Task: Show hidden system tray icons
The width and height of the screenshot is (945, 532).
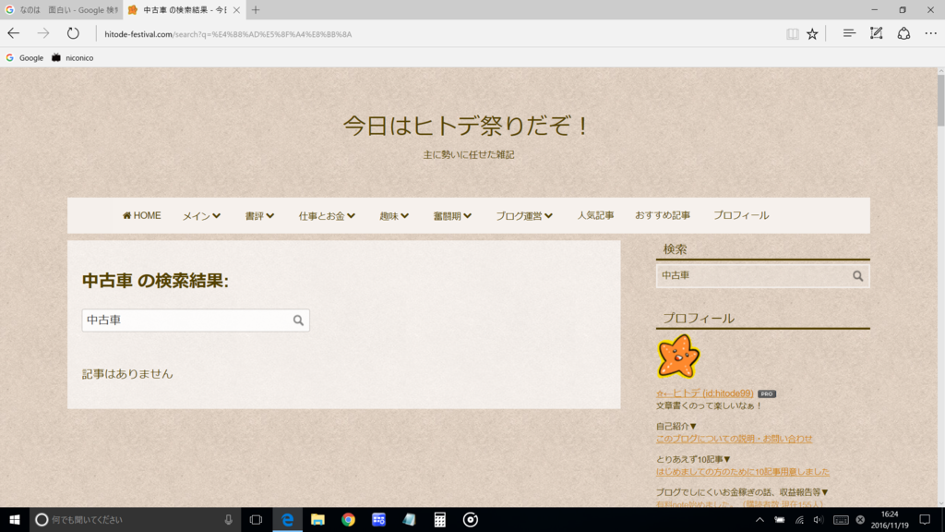Action: pyautogui.click(x=760, y=519)
